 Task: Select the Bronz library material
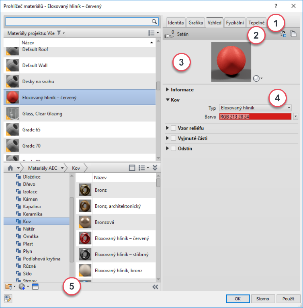click(116, 190)
